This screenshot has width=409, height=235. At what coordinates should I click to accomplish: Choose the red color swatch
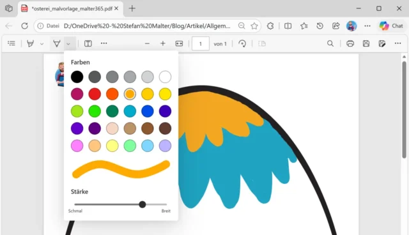point(95,94)
